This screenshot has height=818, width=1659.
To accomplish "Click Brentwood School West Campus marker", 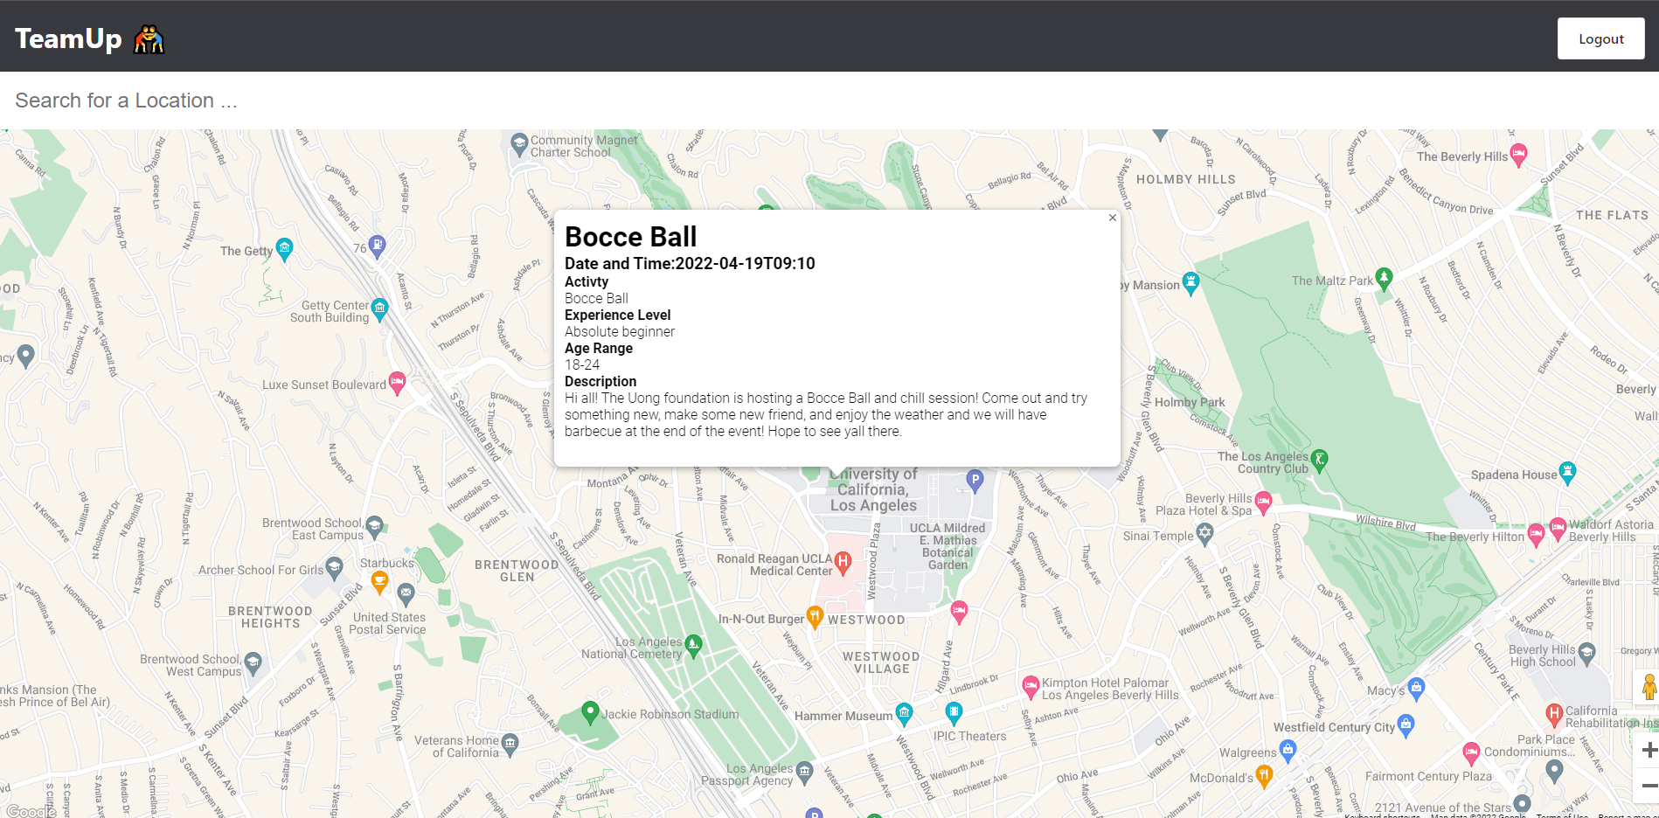I will click(x=253, y=663).
